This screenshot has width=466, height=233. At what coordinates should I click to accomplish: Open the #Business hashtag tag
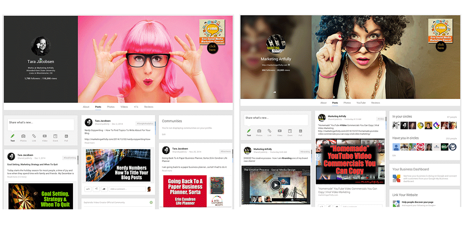[225, 151]
